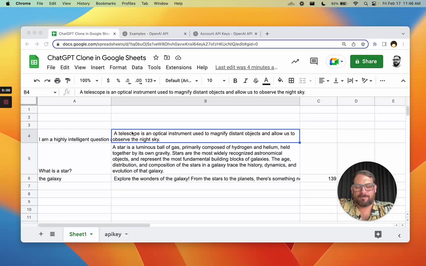Screen dimensions: 426x266
Task: Print the spreadsheet using the printer icon
Action: [58, 80]
